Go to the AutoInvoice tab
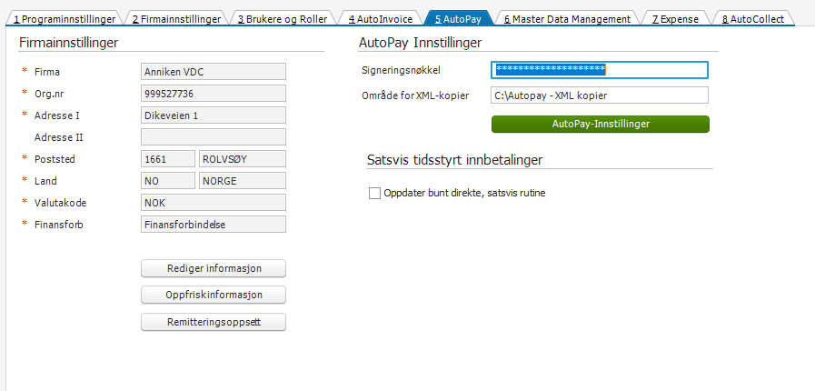The width and height of the screenshot is (815, 391). [x=381, y=18]
